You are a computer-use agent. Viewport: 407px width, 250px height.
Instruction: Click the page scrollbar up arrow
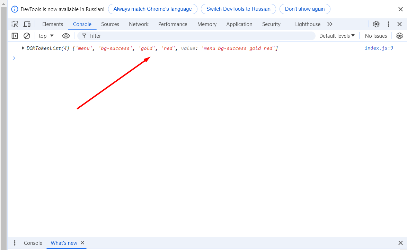[3, 4]
